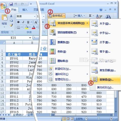Click the Format Painter brush icon

(x=11, y=25)
